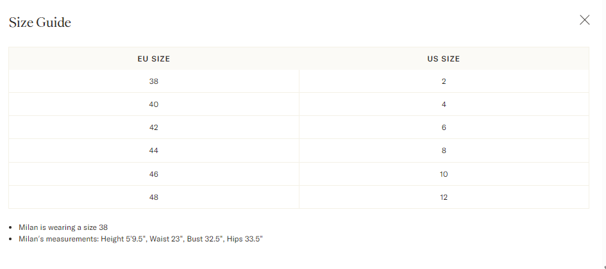Click the US size 10 cell

point(444,174)
